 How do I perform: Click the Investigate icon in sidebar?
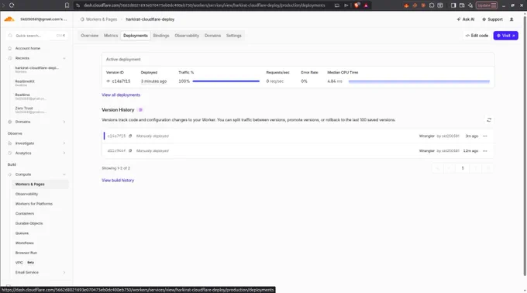click(x=10, y=143)
